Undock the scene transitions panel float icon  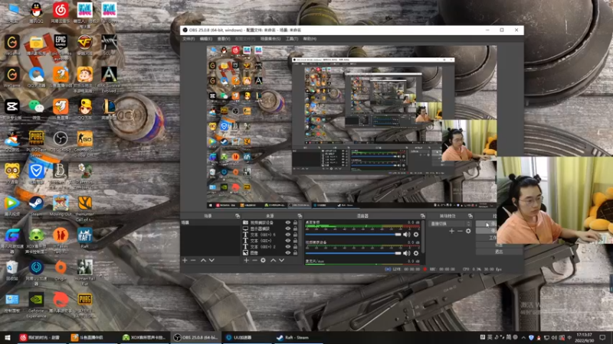(470, 216)
